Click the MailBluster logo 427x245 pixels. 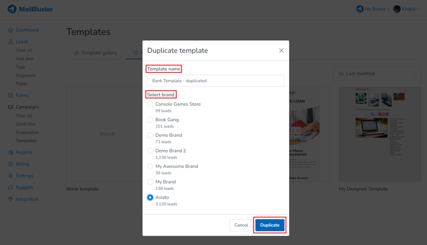(30, 9)
